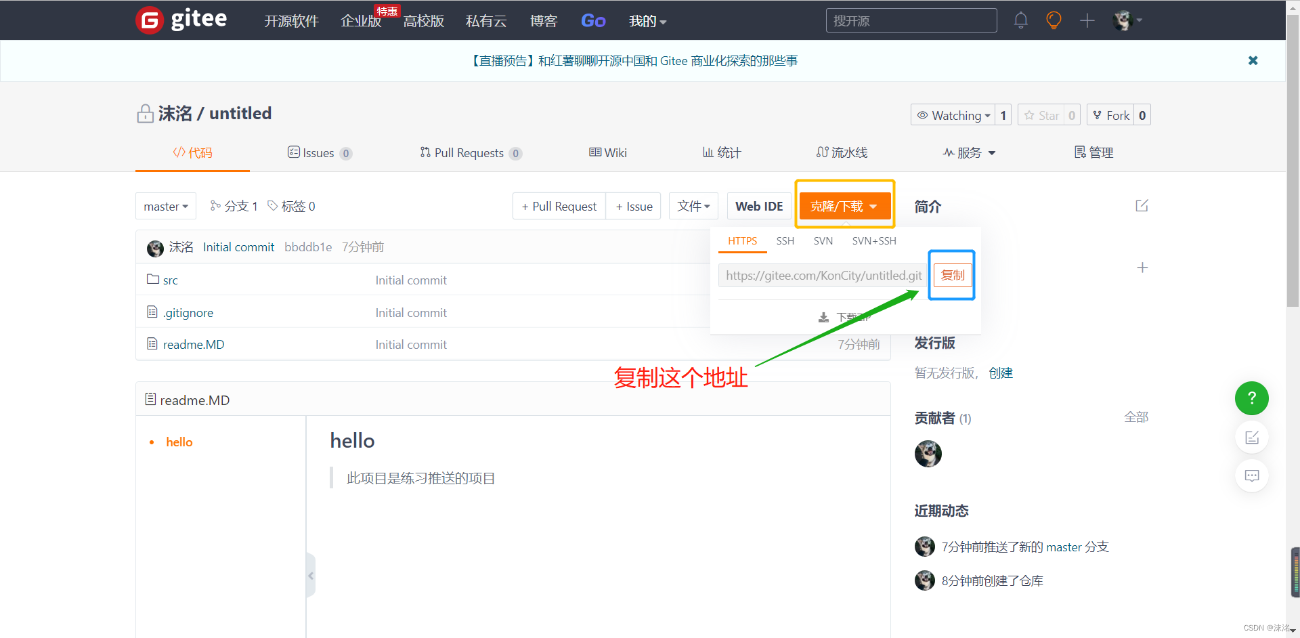
Task: Click the plus create icon in header
Action: 1087,20
